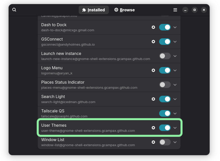Open the search icon in header
Screen dimensions: 220x161
tap(14, 10)
